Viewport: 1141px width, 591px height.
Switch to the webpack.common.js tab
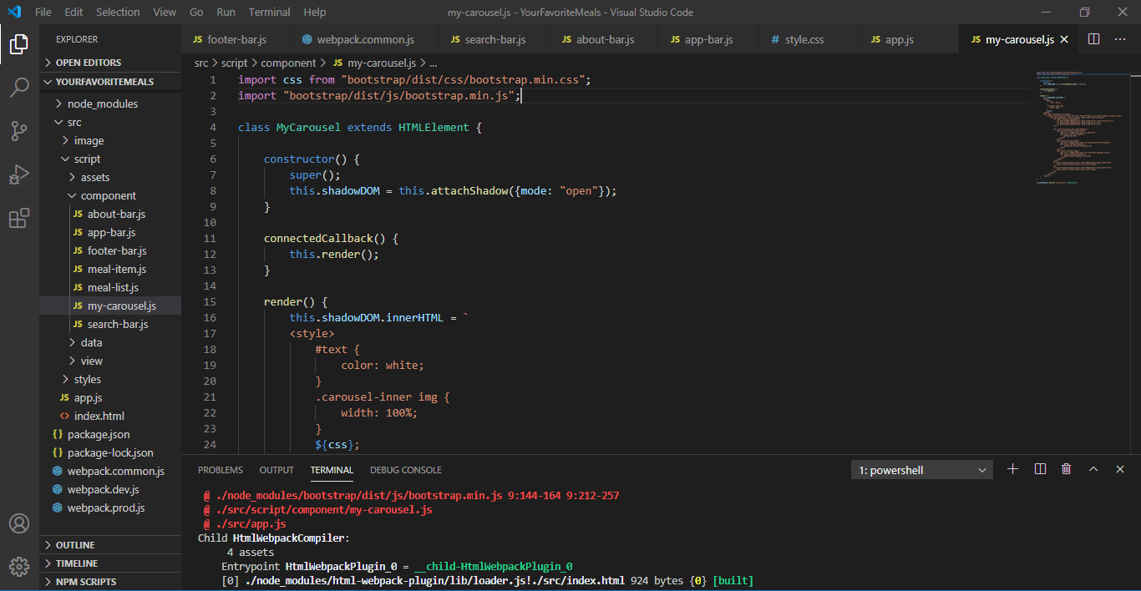click(x=365, y=39)
